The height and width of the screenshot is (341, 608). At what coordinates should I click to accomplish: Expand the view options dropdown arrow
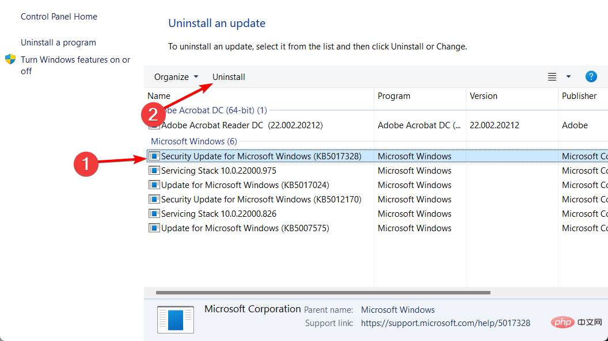click(568, 76)
